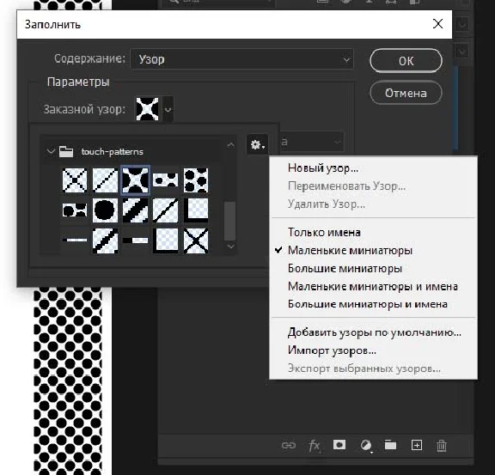
Task: Add a layer mask via mask icon
Action: [x=339, y=445]
